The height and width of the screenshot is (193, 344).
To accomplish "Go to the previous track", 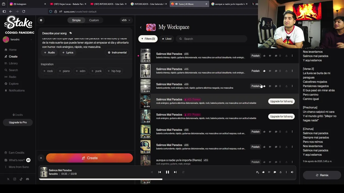I will click(x=159, y=172).
